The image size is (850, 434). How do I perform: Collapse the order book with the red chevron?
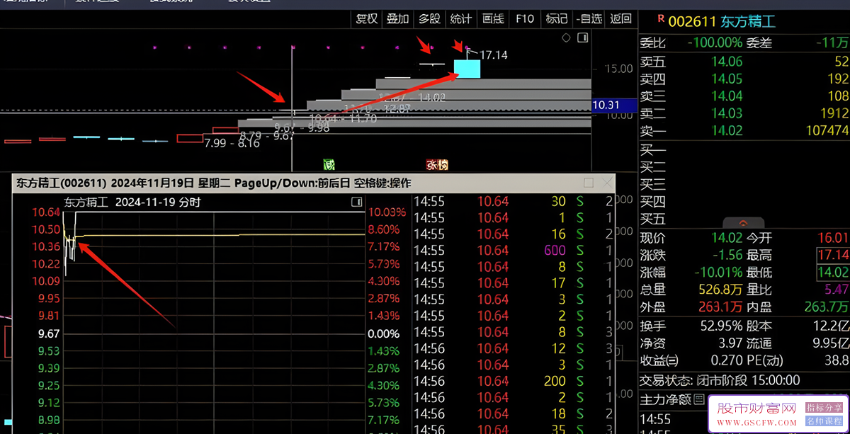[743, 223]
